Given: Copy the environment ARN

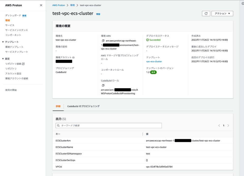Looking at the screenshot, I should [x=103, y=41].
